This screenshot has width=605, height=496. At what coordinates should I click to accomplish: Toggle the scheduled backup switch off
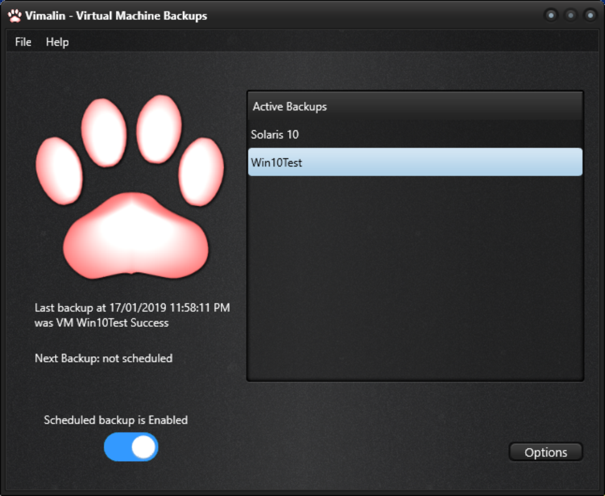(131, 447)
